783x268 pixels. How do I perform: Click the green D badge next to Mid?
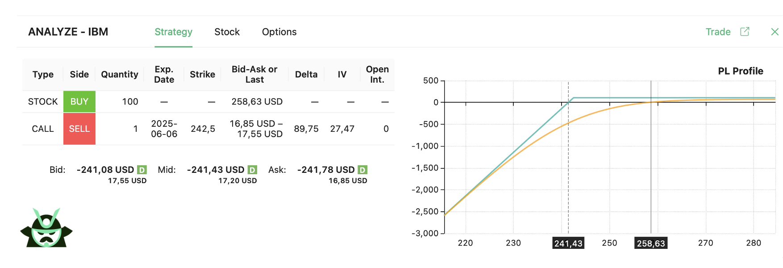tap(252, 170)
